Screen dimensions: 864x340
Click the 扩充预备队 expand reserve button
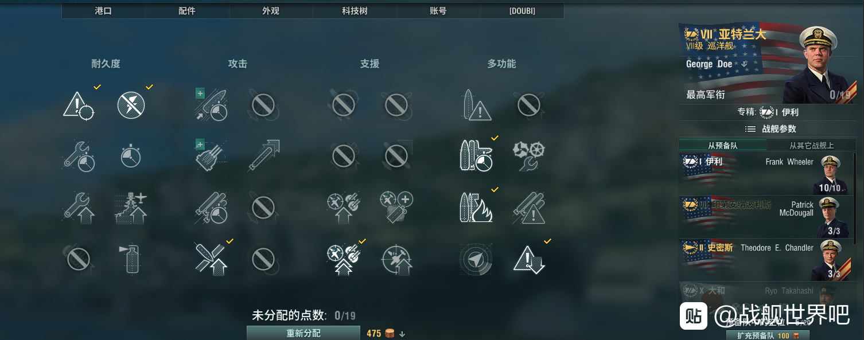coord(768,335)
